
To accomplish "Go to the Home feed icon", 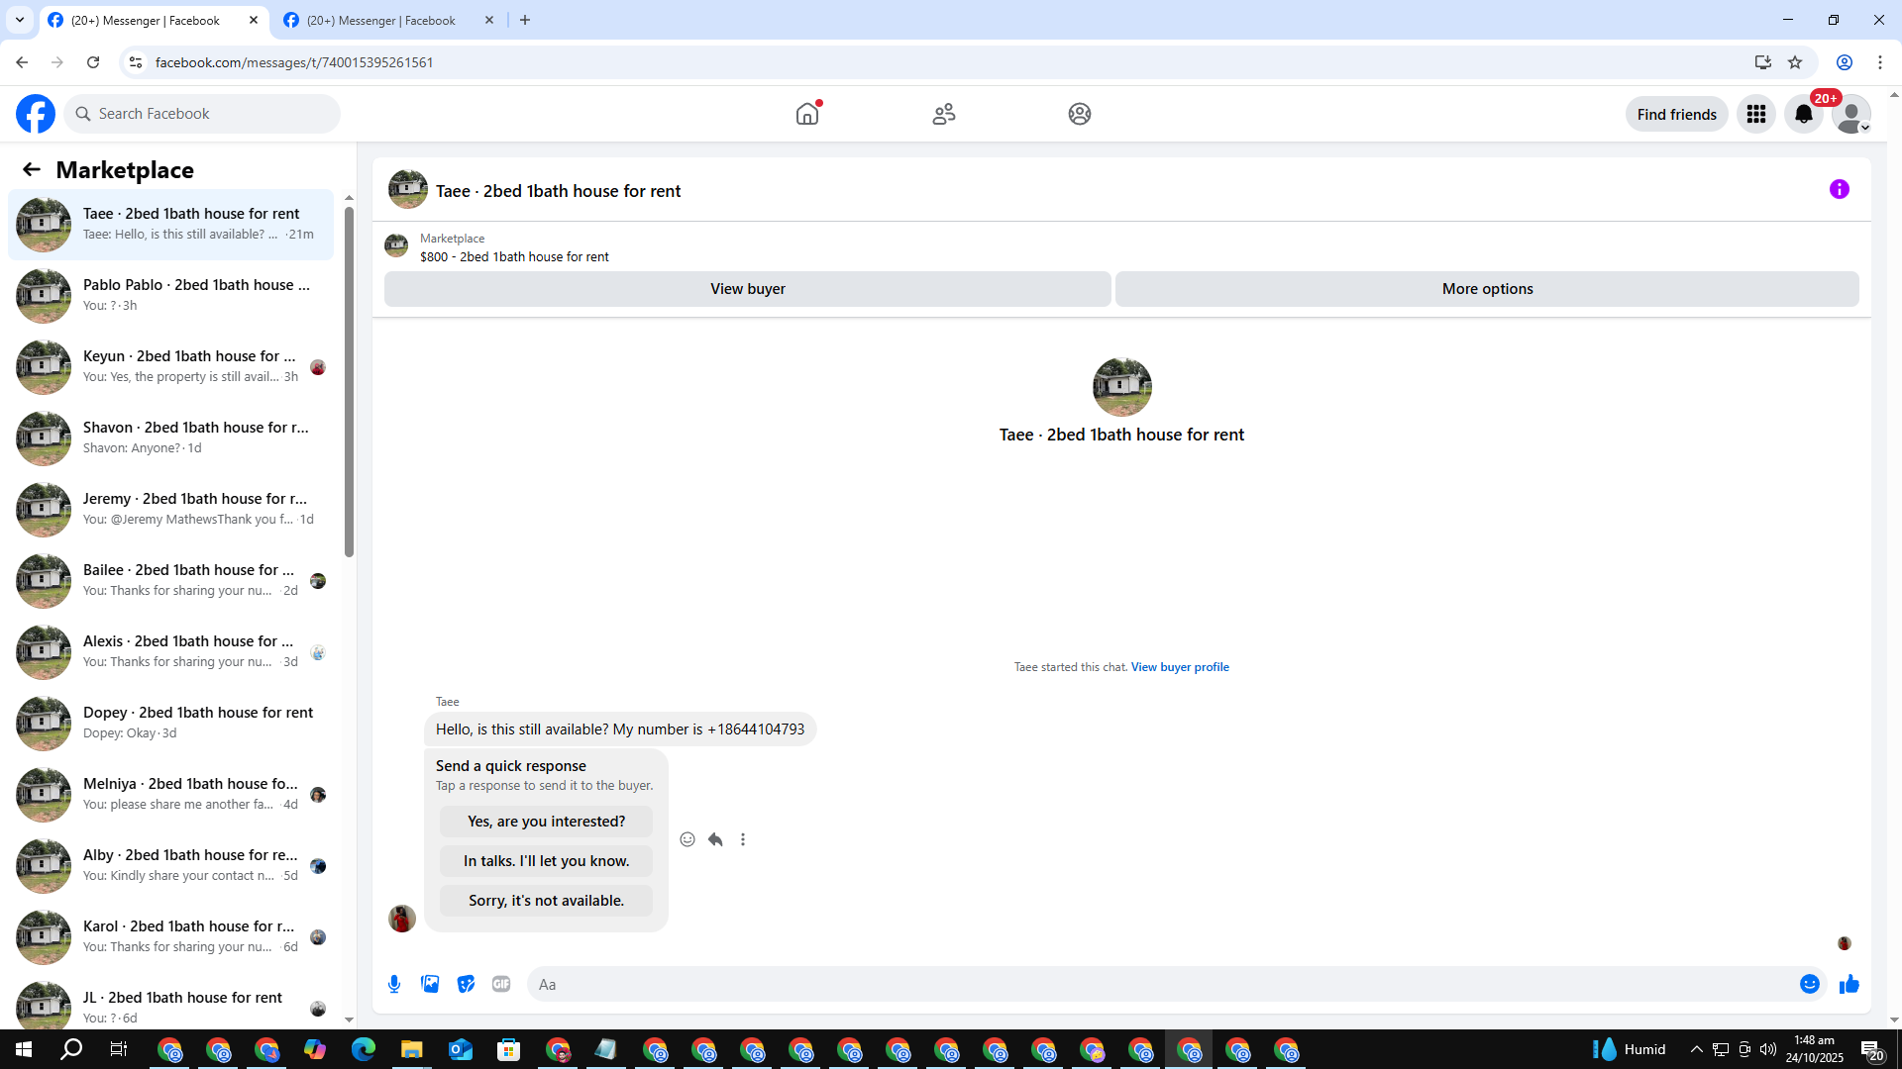I will [807, 114].
